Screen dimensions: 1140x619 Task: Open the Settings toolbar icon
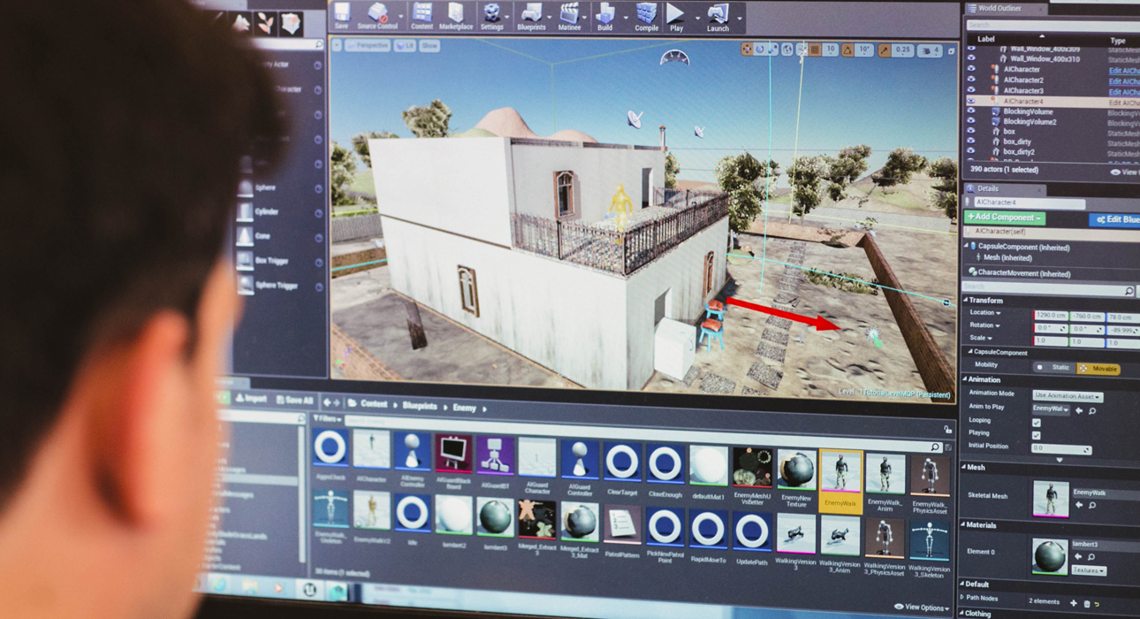pyautogui.click(x=491, y=17)
